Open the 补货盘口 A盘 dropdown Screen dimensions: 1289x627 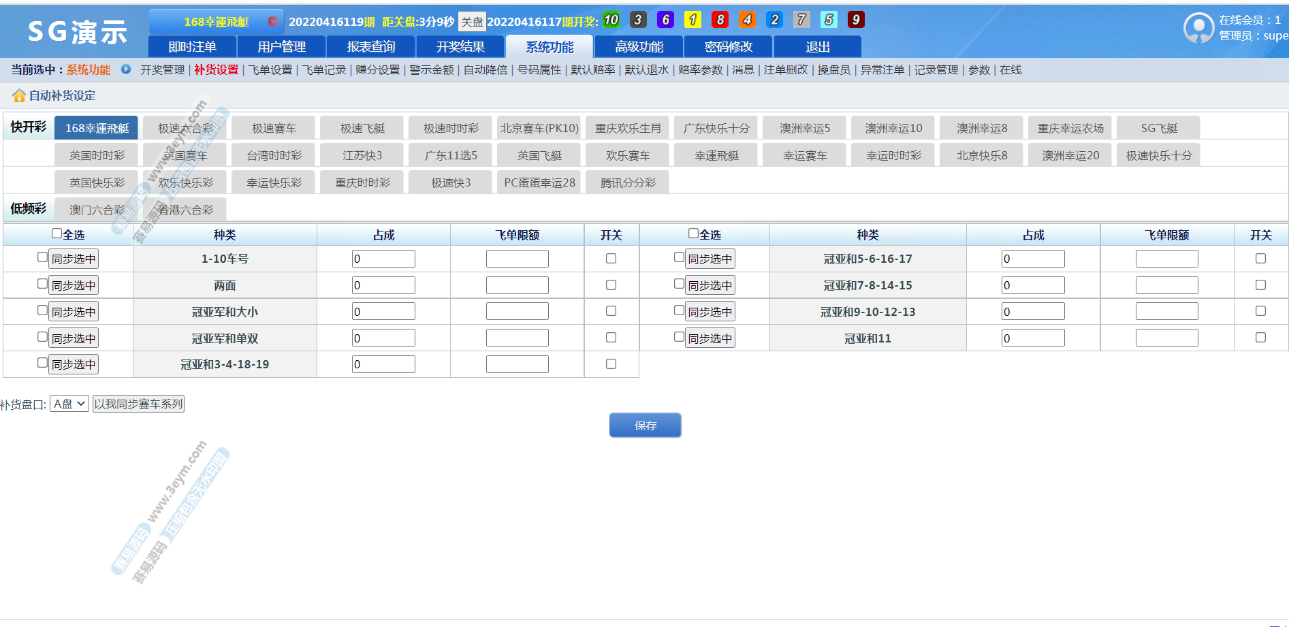point(69,404)
